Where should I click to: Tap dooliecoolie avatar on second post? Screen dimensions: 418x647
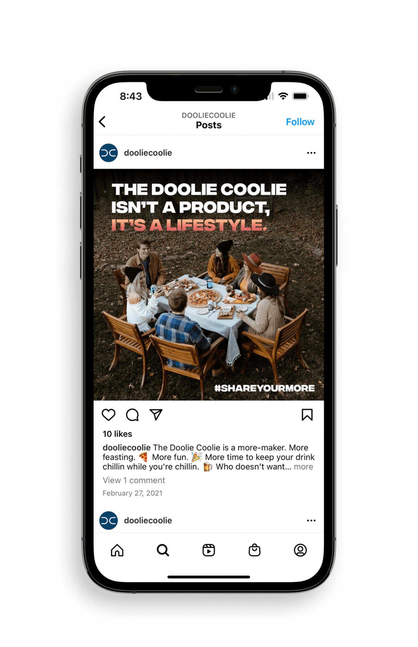[109, 521]
